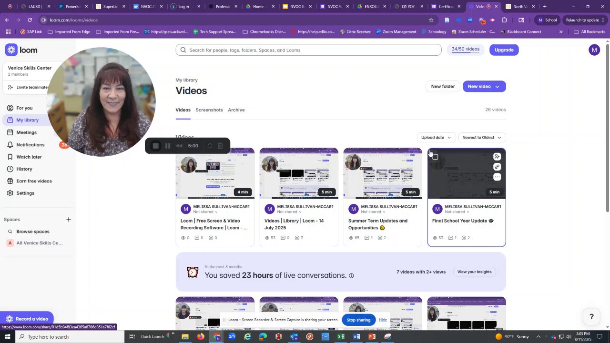Click Record a video button
This screenshot has height=343, width=610.
coord(27,319)
